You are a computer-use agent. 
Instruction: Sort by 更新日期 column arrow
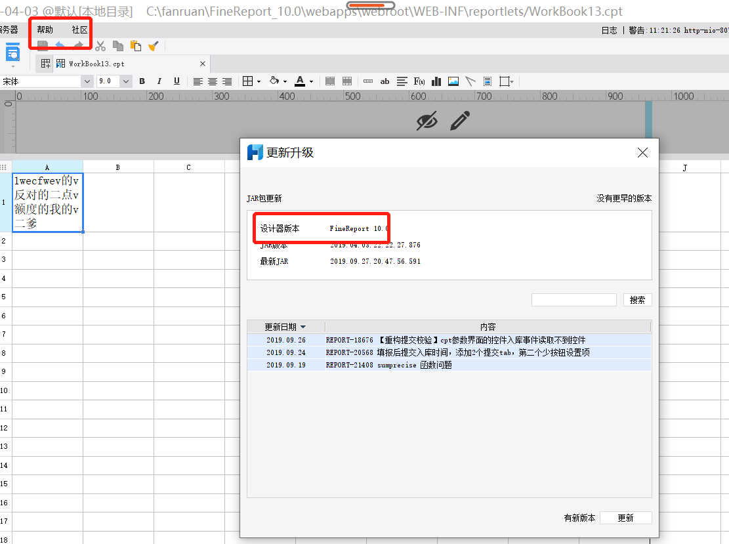[x=303, y=327]
